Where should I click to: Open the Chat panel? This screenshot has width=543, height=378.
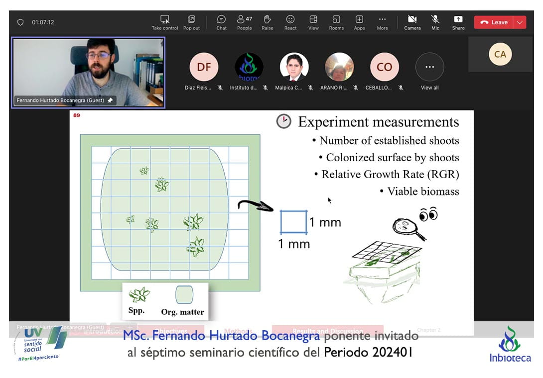[x=221, y=20]
